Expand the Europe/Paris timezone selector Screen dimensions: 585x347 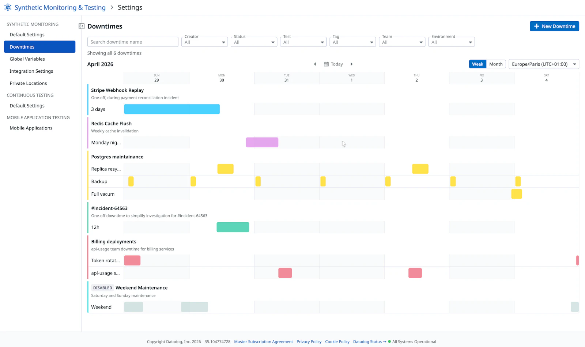[543, 64]
